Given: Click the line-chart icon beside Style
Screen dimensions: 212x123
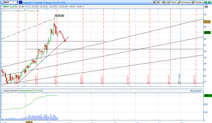Looking at the screenshot, I should point(169,2).
